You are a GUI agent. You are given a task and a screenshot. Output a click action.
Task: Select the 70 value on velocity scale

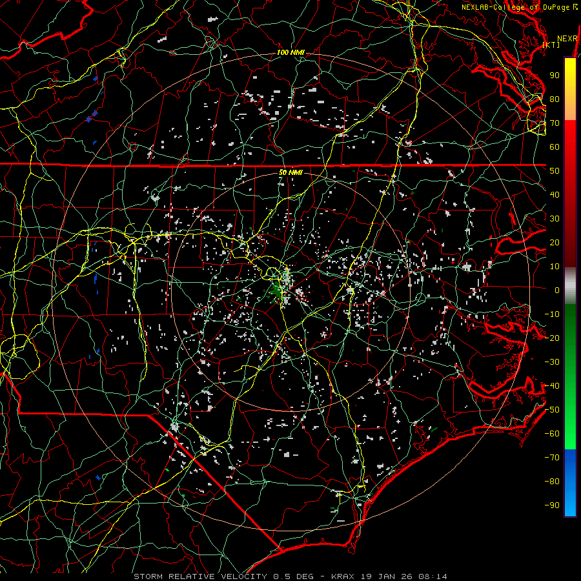[555, 123]
